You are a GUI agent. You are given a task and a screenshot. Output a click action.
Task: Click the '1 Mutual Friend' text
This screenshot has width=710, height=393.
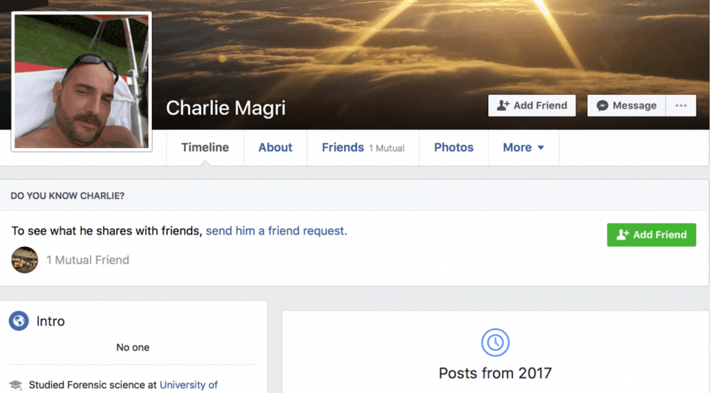pos(87,260)
